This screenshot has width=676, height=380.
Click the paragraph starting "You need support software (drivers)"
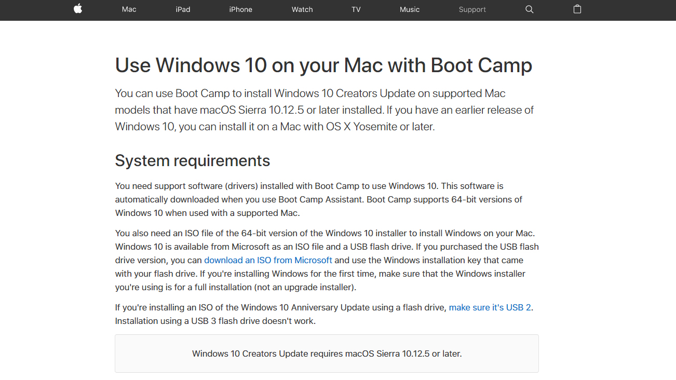point(318,199)
